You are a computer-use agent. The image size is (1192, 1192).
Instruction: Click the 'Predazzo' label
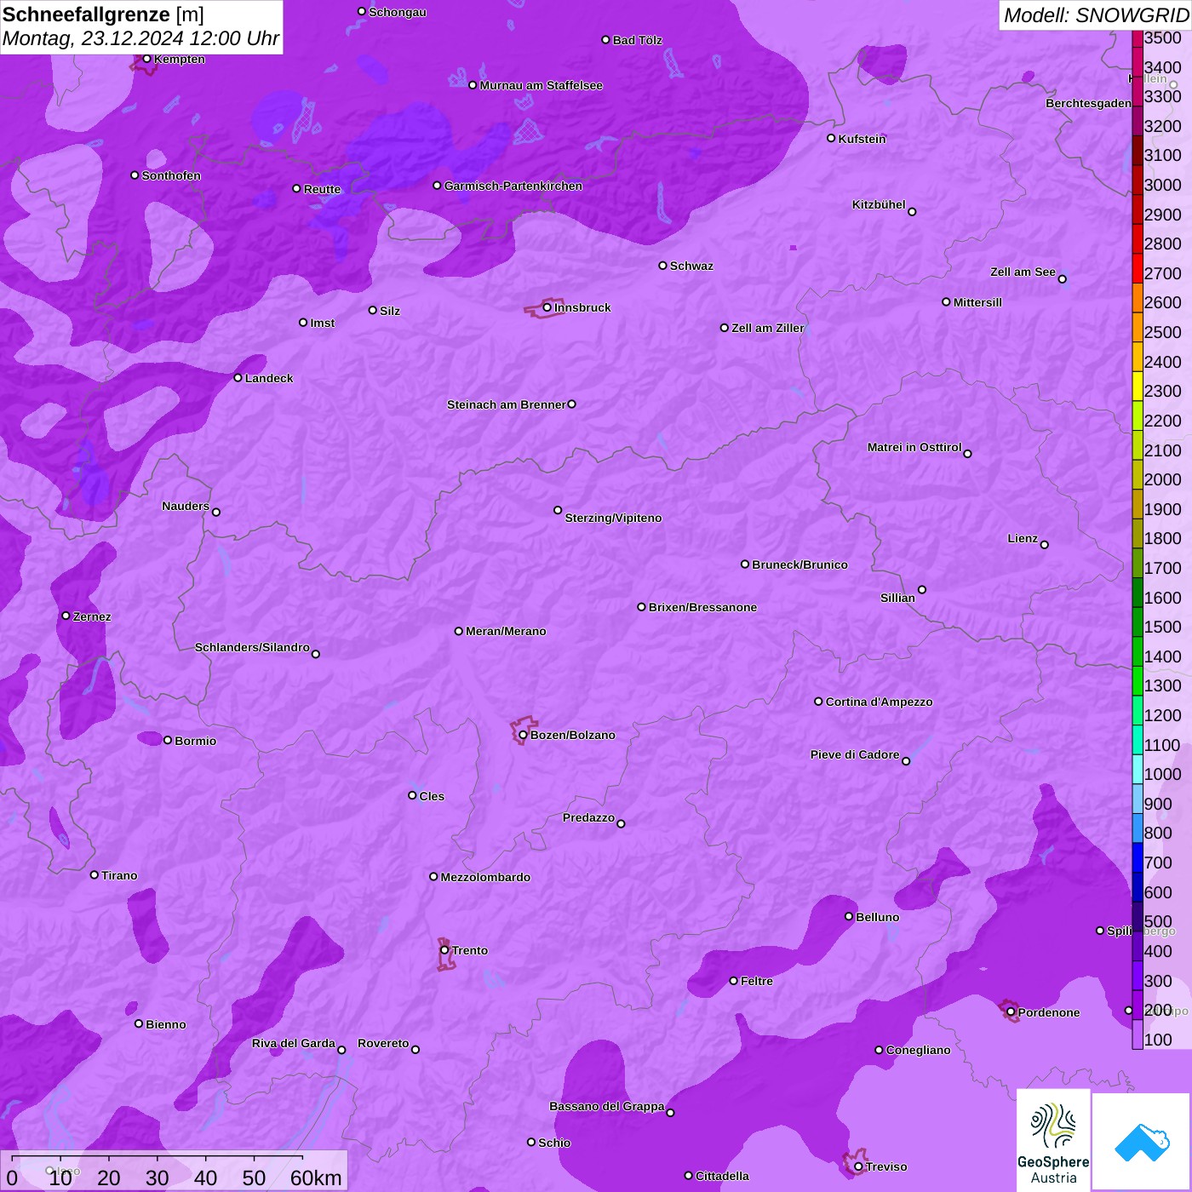tap(588, 817)
